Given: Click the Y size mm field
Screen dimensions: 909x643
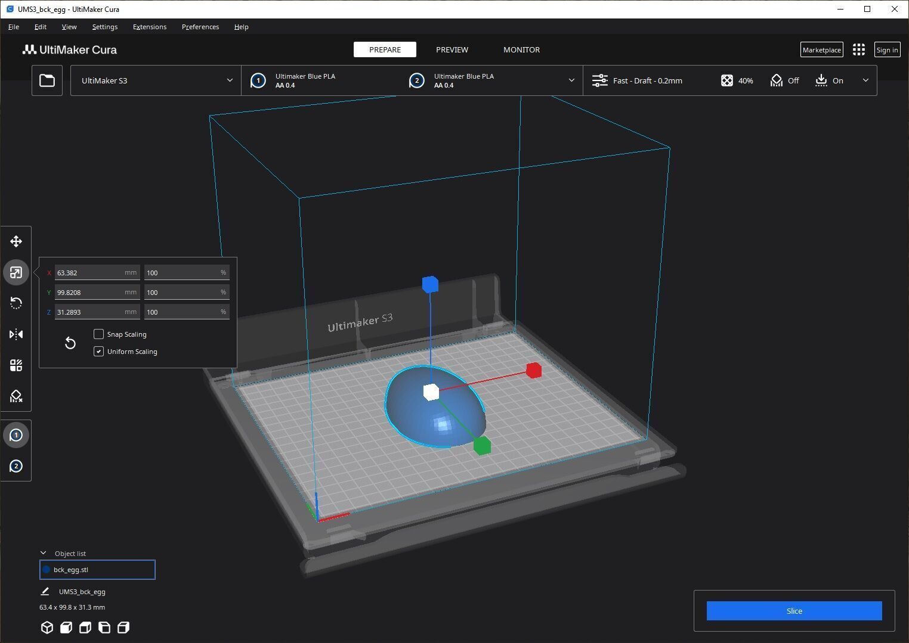Looking at the screenshot, I should pyautogui.click(x=97, y=292).
